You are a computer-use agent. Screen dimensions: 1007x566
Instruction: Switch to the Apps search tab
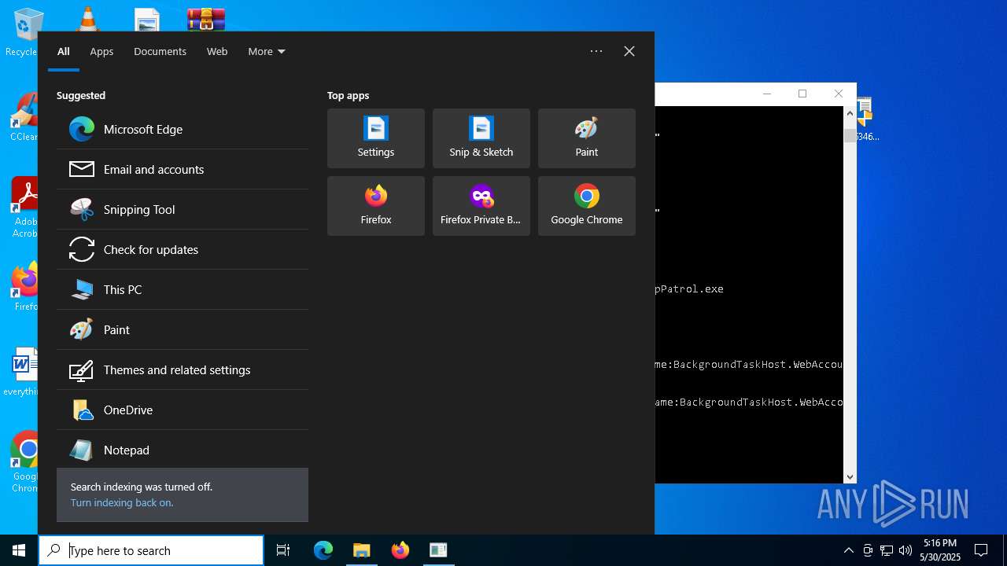pos(101,51)
